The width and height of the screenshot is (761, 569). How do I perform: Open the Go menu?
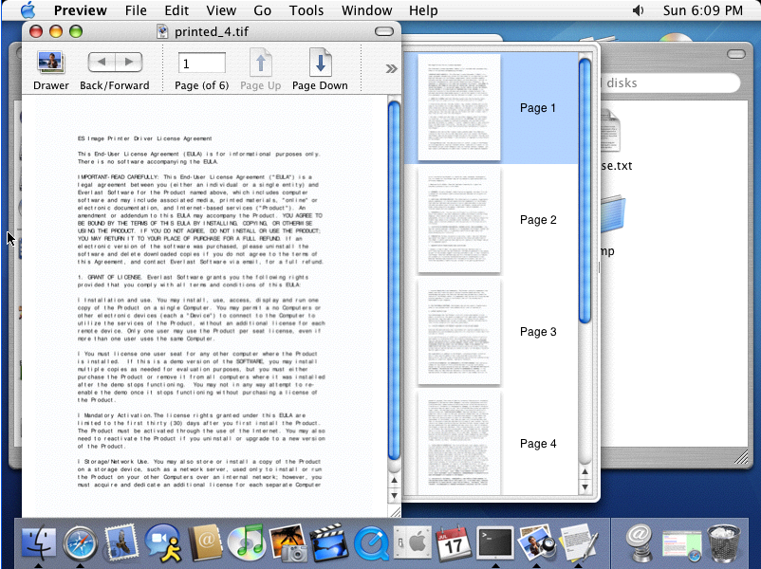pos(263,10)
